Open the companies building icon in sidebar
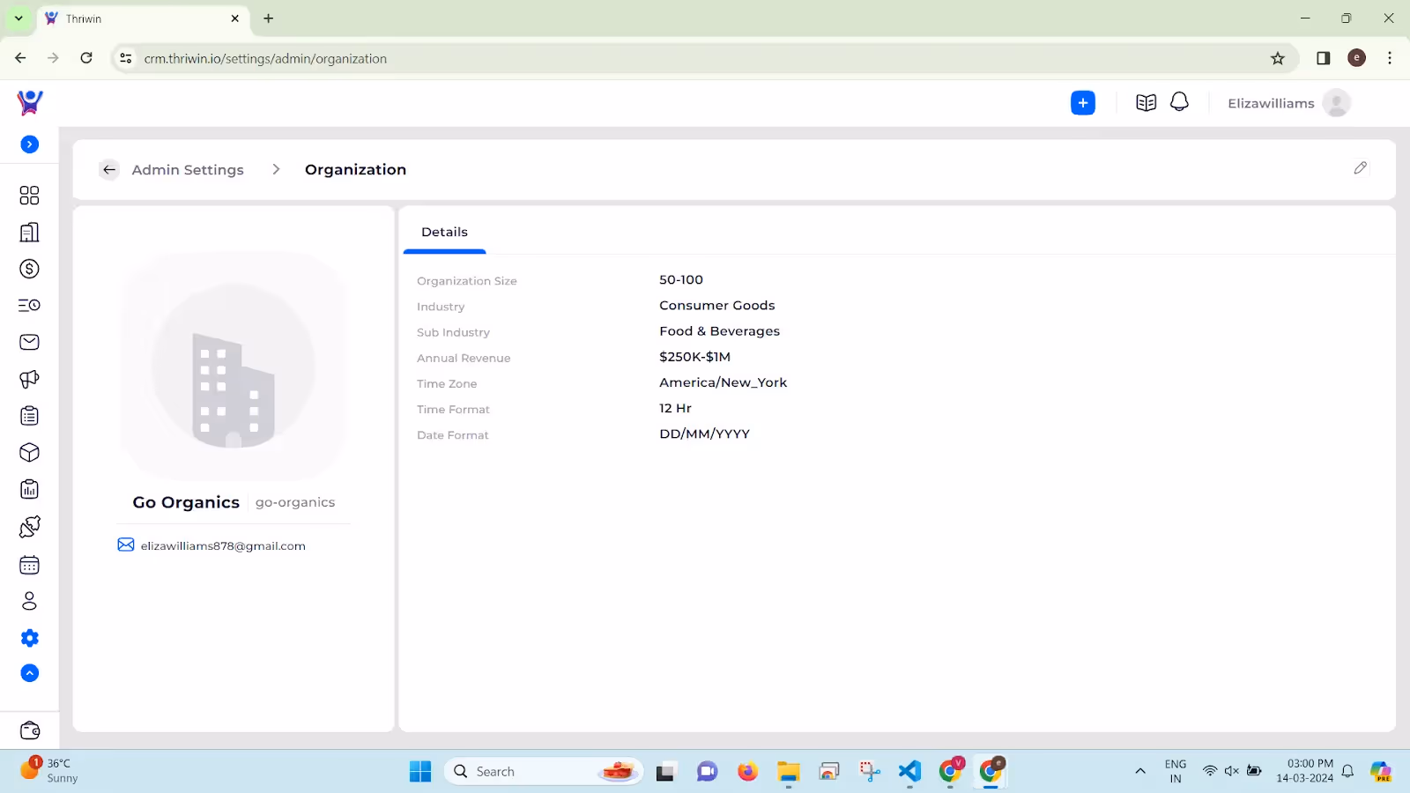The width and height of the screenshot is (1410, 793). tap(29, 232)
